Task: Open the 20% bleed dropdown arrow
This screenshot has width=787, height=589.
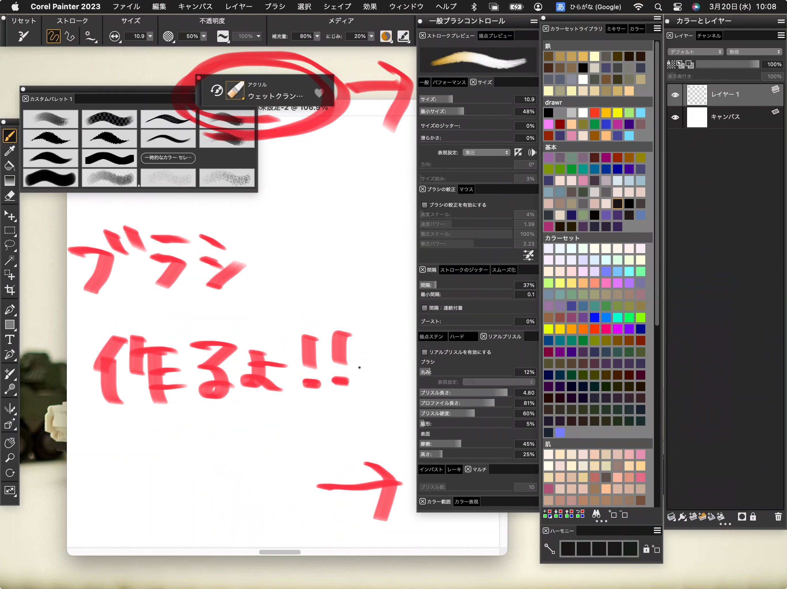Action: click(x=371, y=36)
